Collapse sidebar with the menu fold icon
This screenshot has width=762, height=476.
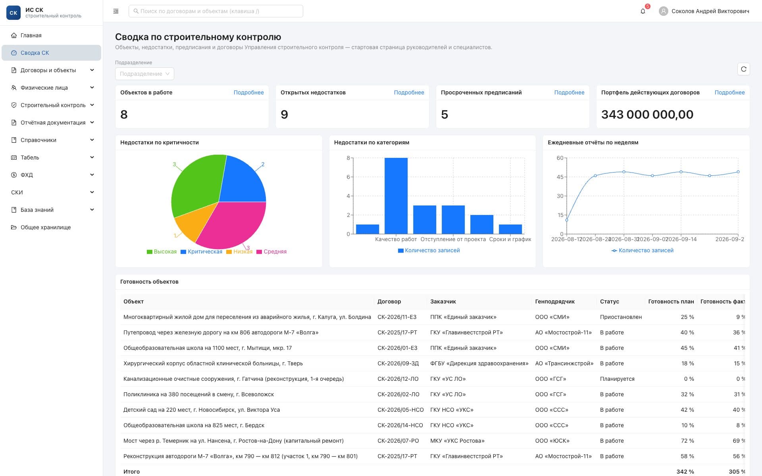tap(116, 11)
